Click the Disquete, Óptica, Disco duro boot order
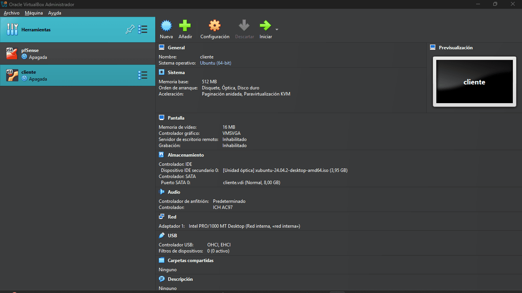Viewport: 522px width, 293px height. click(230, 88)
